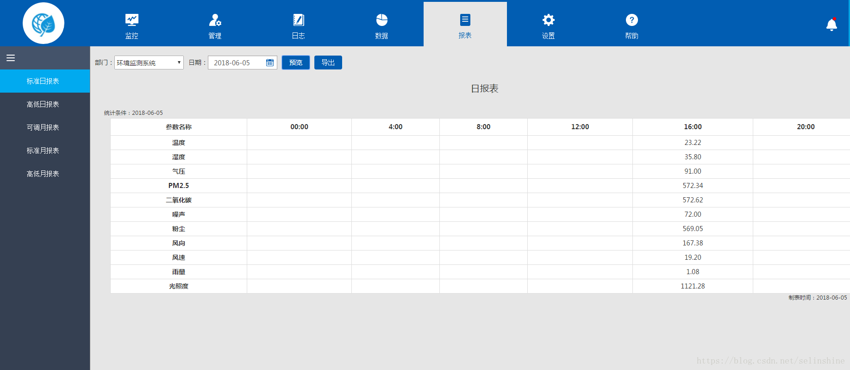The width and height of the screenshot is (850, 370).
Task: Open the 设置 settings gear icon
Action: pyautogui.click(x=549, y=20)
